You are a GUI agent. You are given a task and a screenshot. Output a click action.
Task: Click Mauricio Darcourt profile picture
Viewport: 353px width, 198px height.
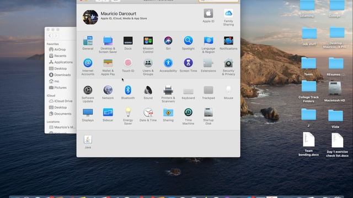coord(90,17)
